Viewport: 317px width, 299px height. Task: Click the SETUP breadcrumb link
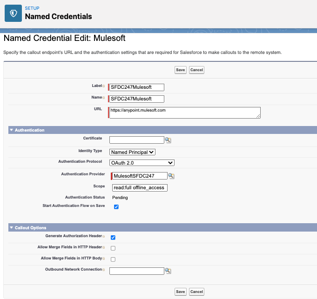tap(32, 8)
